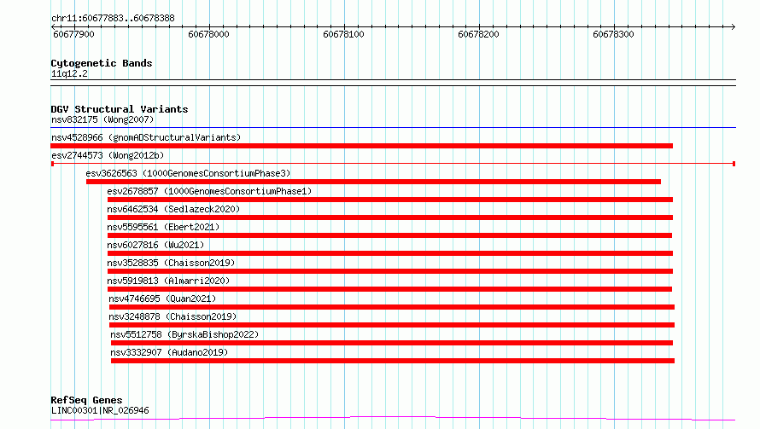The width and height of the screenshot is (760, 429).
Task: Select variant nsv3248878 (Chaisson2019) label
Action: click(x=172, y=316)
